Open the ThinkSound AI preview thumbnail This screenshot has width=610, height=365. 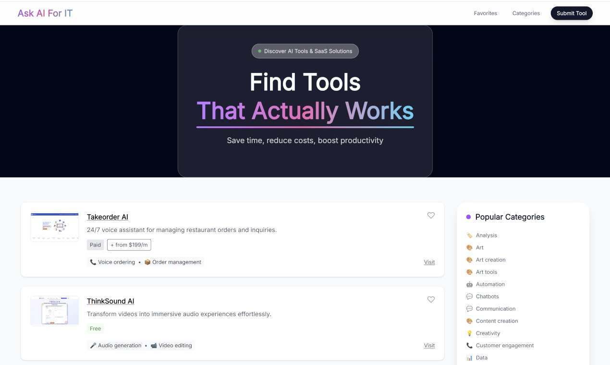[x=55, y=311]
